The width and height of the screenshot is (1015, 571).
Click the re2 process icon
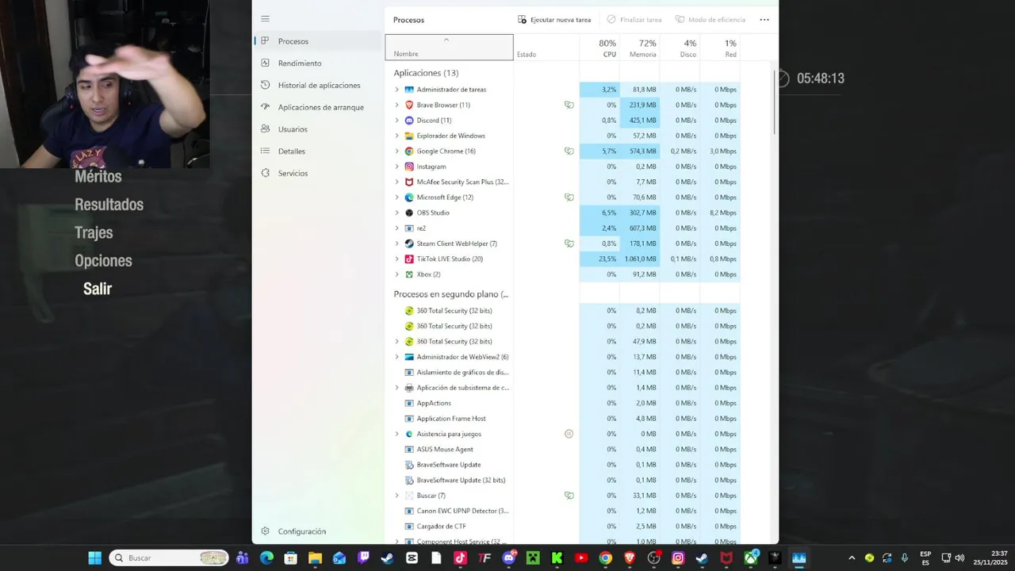[409, 228]
